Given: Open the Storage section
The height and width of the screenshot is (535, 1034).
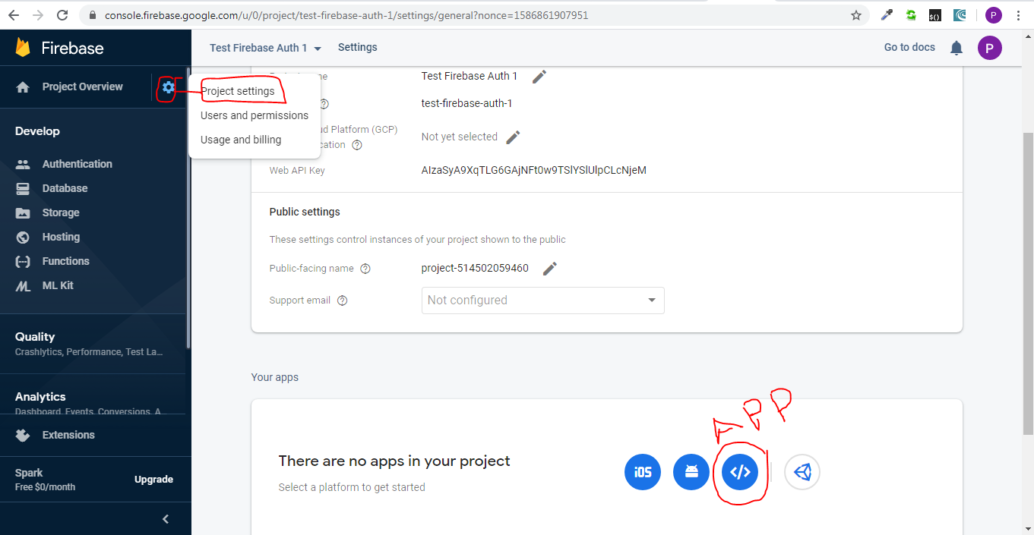Looking at the screenshot, I should tap(61, 212).
